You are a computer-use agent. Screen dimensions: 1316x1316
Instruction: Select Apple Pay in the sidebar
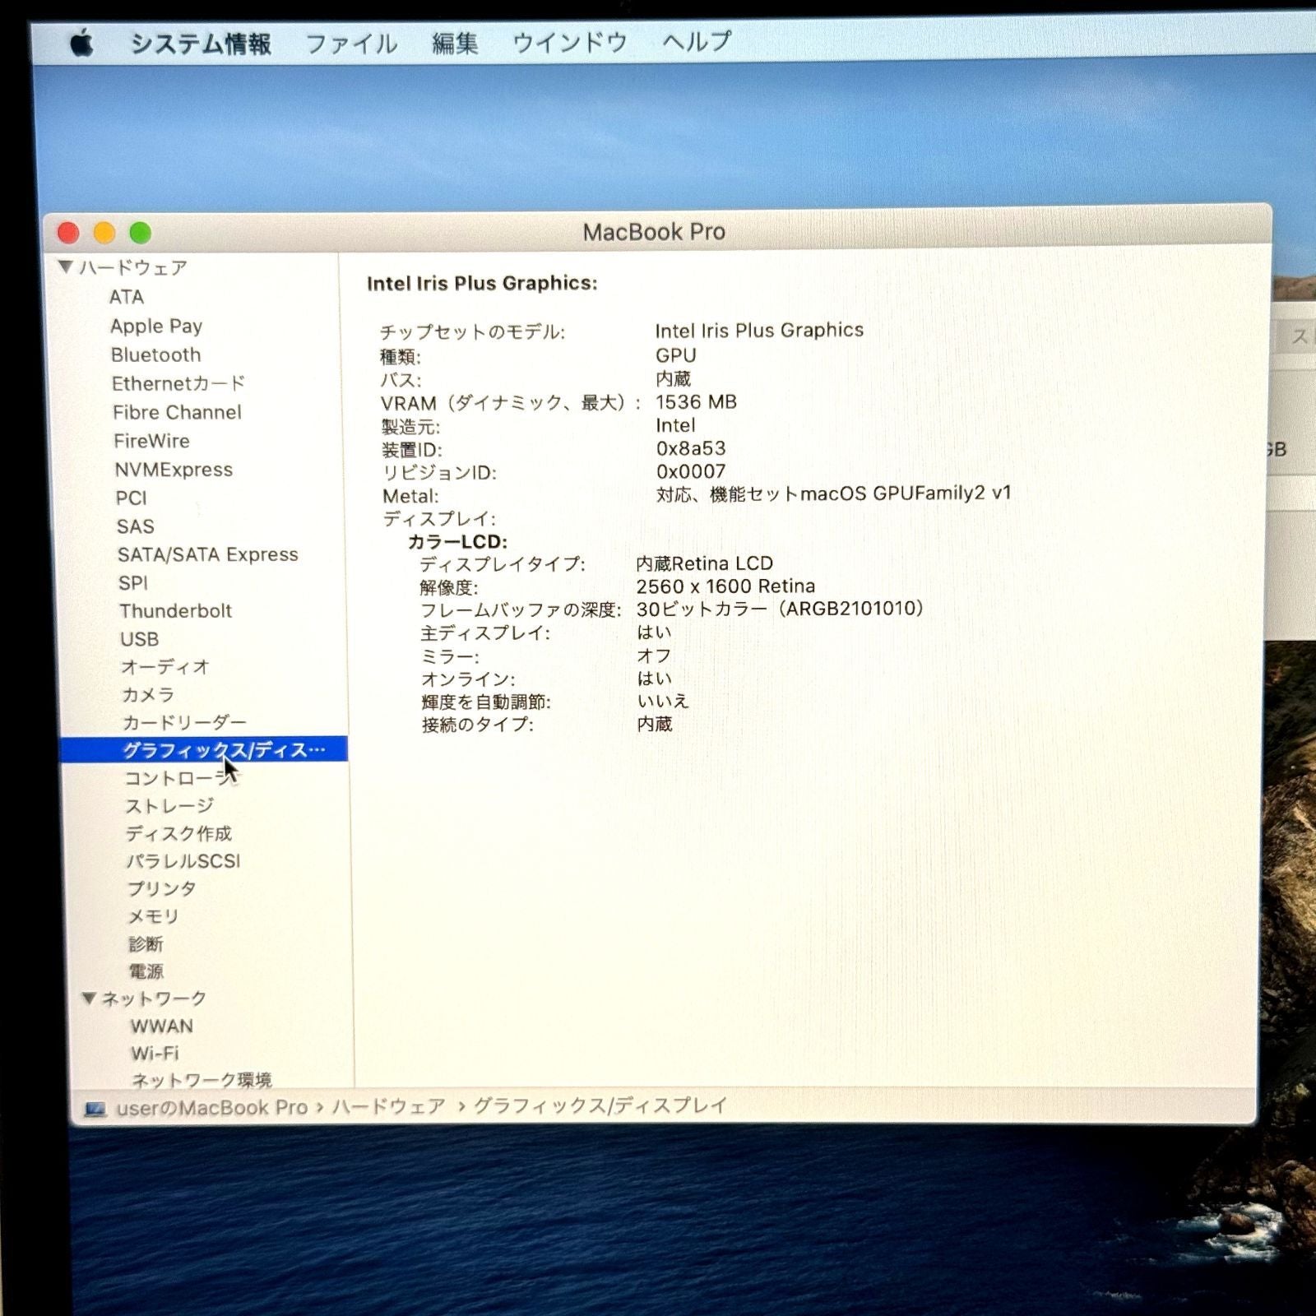(x=156, y=326)
